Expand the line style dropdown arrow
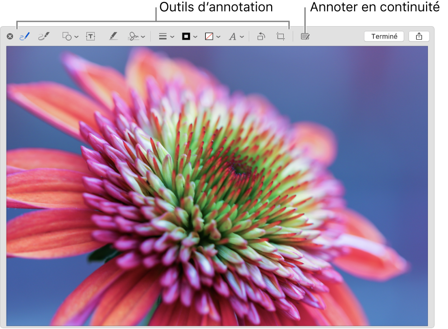 point(172,37)
